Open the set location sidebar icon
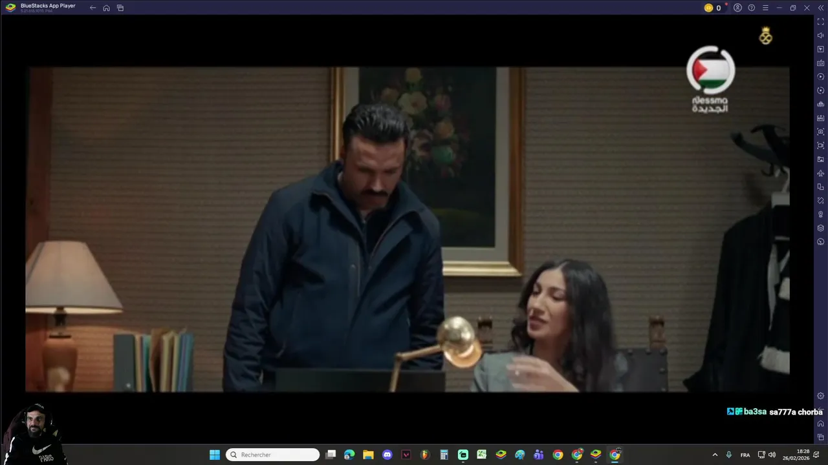This screenshot has width=828, height=465. [821, 214]
